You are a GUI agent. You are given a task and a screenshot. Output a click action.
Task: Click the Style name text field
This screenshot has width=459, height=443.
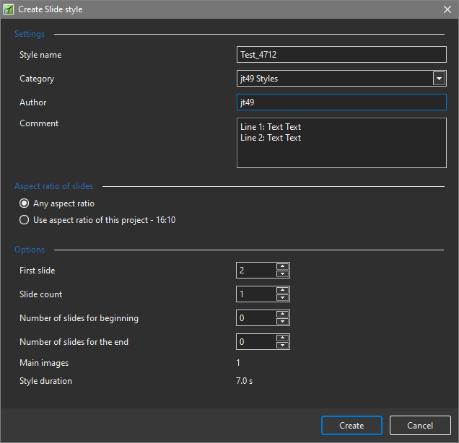click(x=341, y=55)
